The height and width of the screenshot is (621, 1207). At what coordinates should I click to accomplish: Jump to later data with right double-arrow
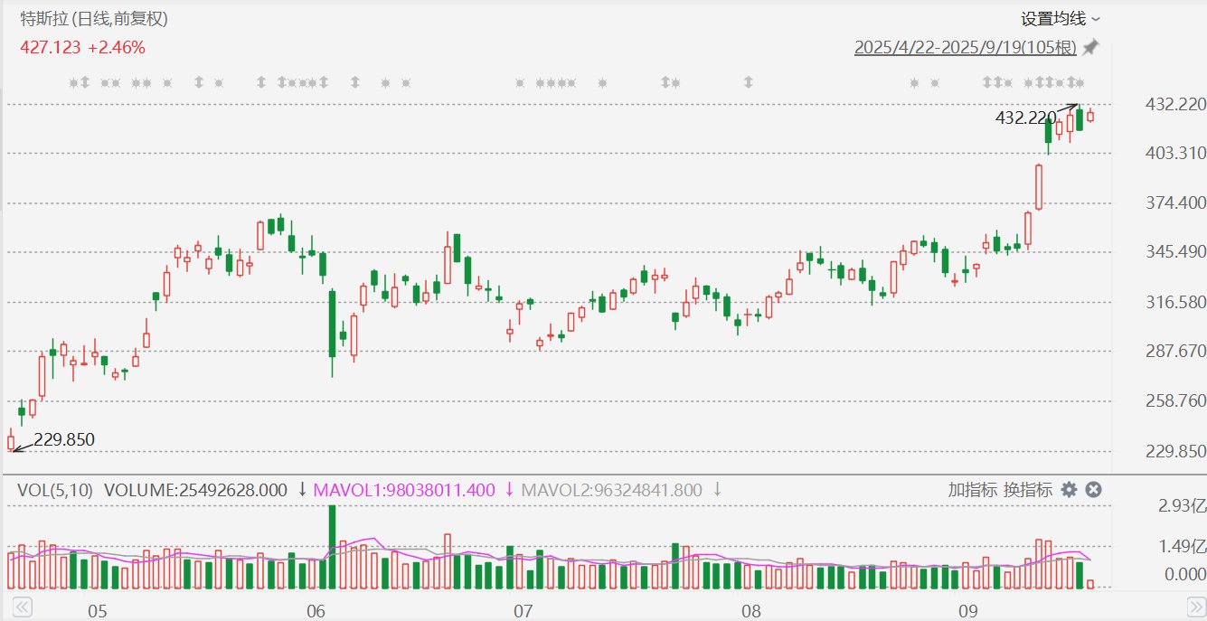click(1192, 606)
